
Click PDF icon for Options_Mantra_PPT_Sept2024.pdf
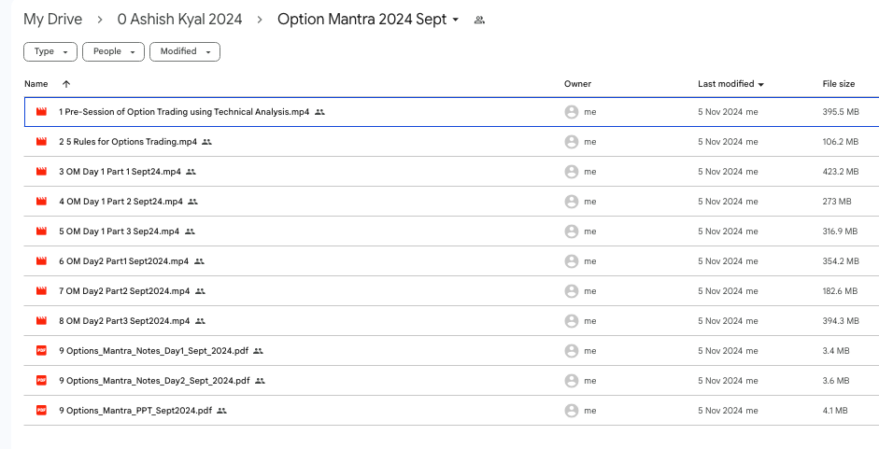click(x=41, y=410)
